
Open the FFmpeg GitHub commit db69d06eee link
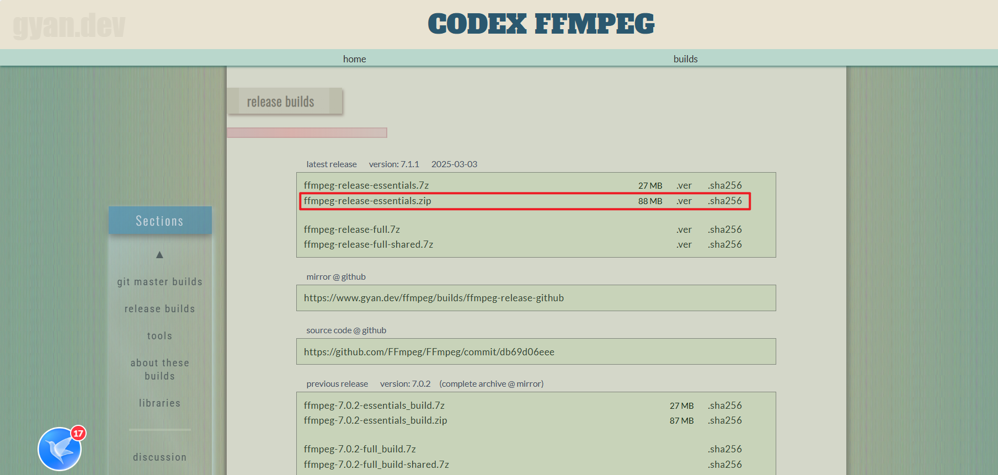429,352
